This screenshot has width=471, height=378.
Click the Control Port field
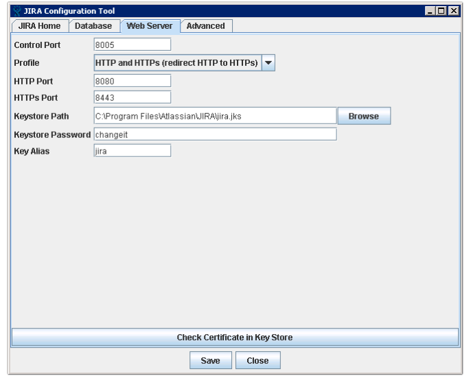pyautogui.click(x=133, y=45)
